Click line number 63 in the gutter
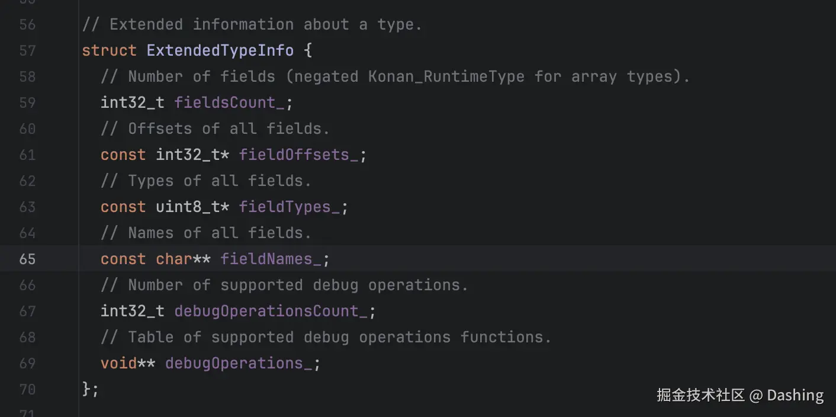The width and height of the screenshot is (836, 417). click(x=27, y=207)
